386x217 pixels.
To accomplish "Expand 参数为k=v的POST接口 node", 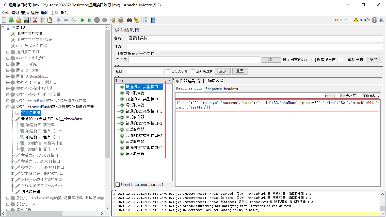I will [x=12, y=155].
